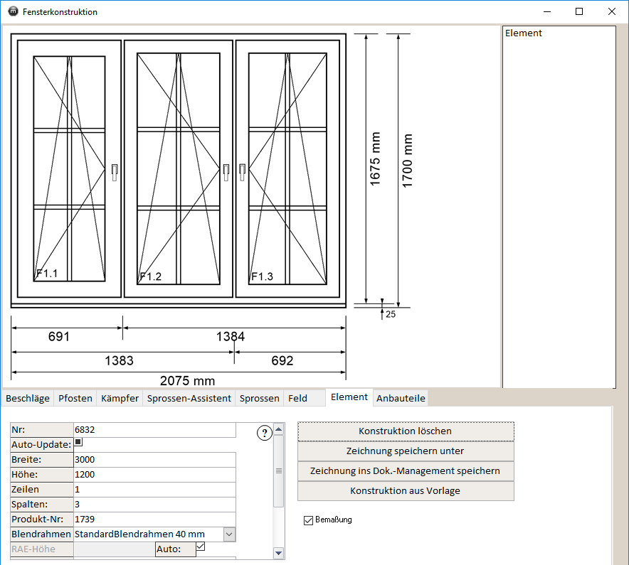Click the handle on window sash F1.1

point(114,170)
